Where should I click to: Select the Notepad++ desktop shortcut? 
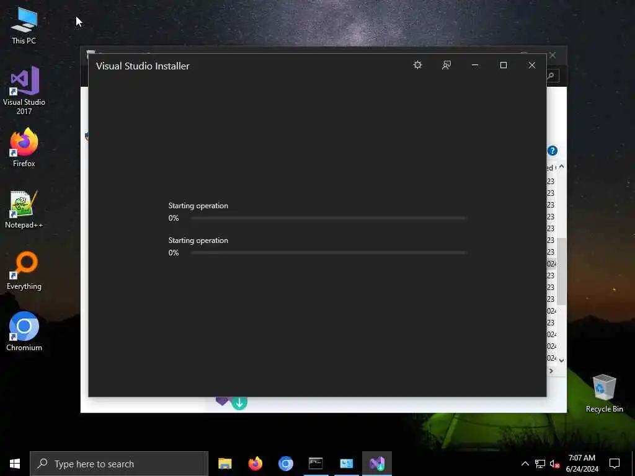[x=24, y=209]
